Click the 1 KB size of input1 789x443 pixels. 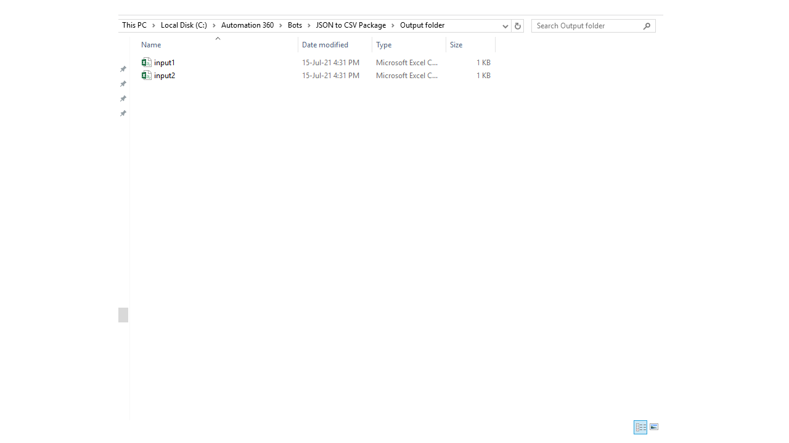483,63
